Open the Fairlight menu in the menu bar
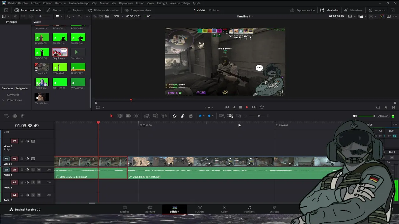Screen dimensions: 399x224 coord(162,3)
